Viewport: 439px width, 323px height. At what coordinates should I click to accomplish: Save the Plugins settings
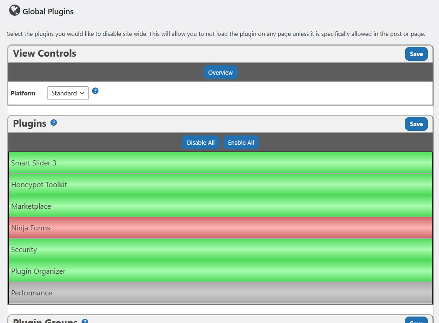click(x=416, y=123)
